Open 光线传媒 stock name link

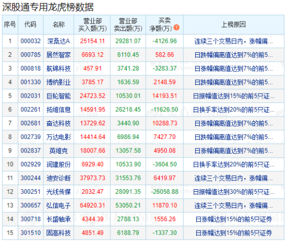click(58, 192)
